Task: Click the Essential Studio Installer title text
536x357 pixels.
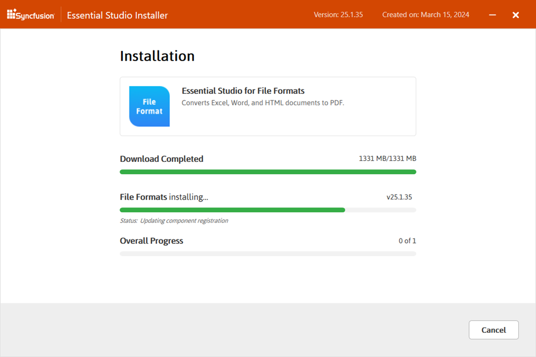Action: point(117,15)
